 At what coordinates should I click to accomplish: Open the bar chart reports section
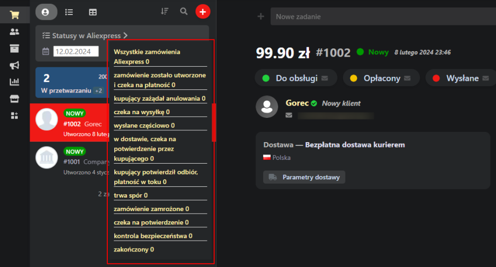coord(15,82)
